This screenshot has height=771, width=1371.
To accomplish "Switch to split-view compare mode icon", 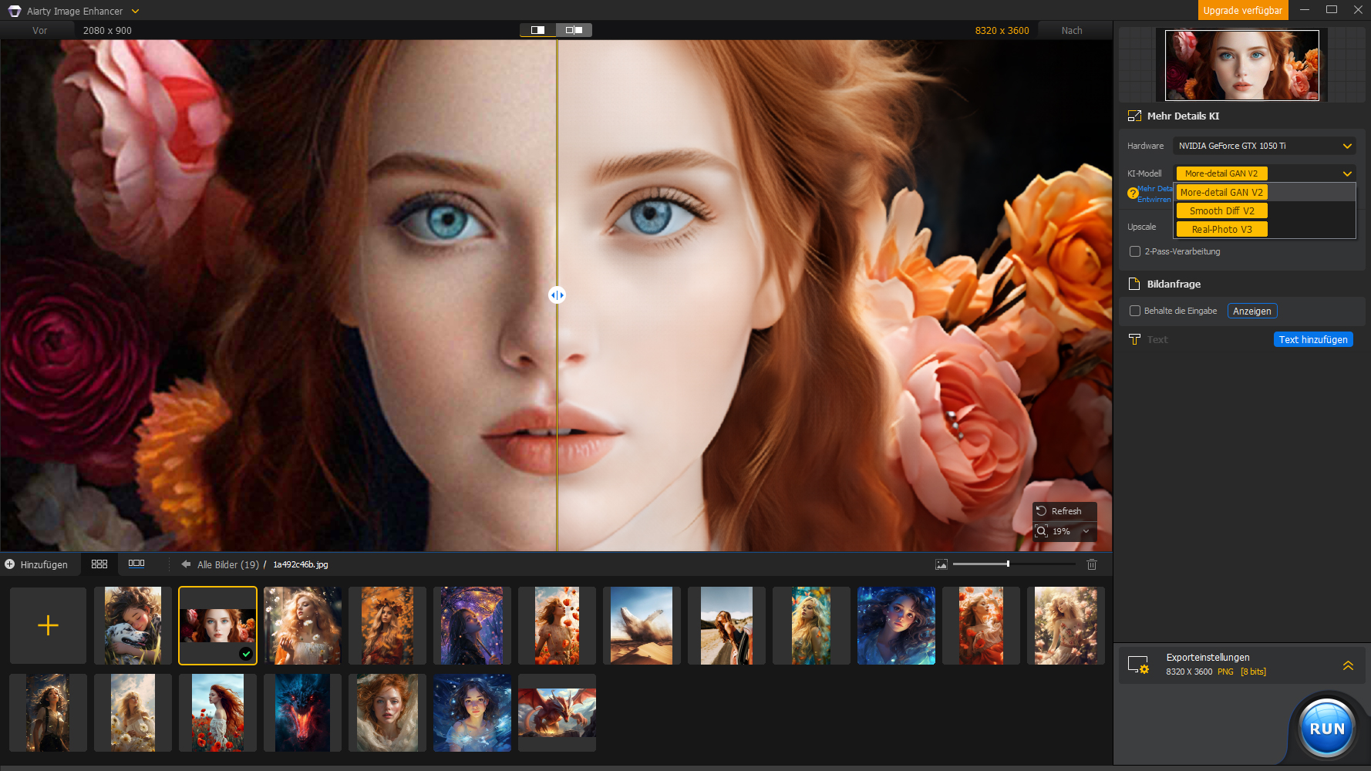I will tap(574, 30).
